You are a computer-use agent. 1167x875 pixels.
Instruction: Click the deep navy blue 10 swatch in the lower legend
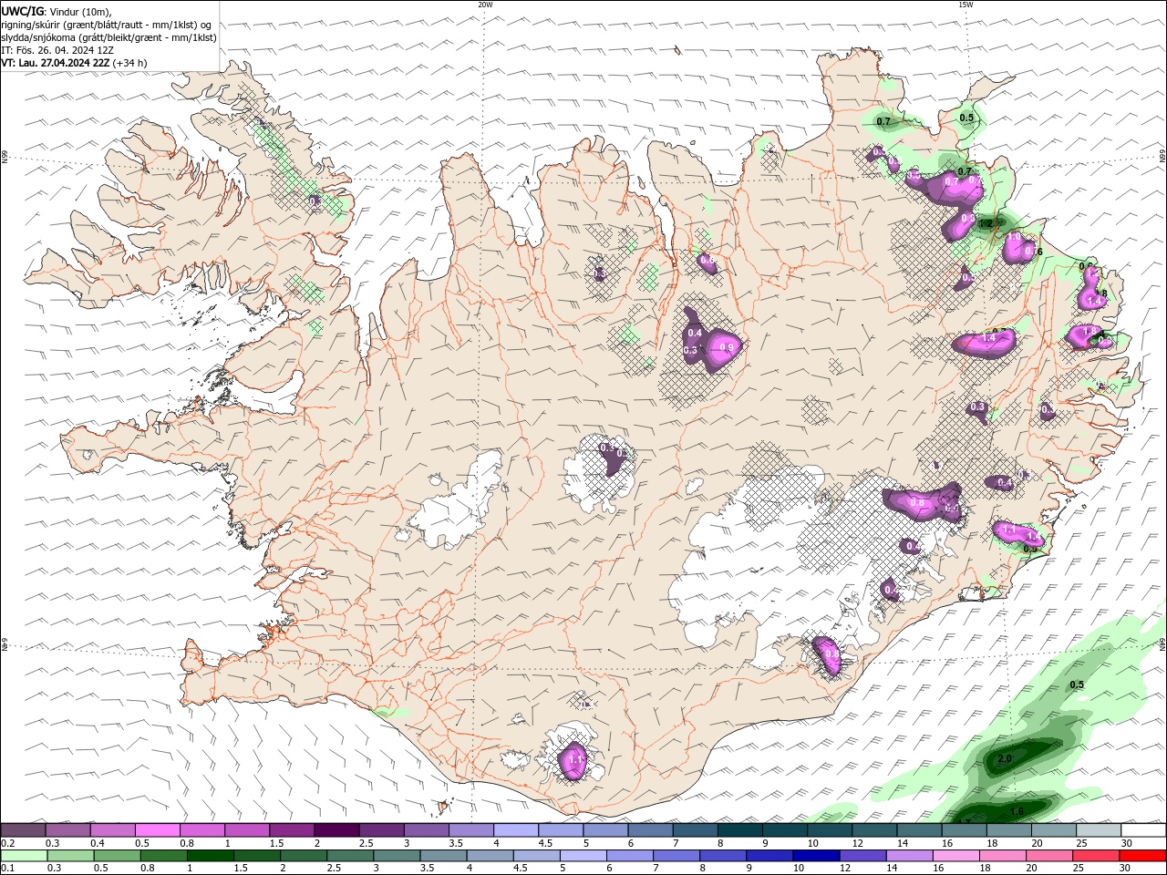click(816, 856)
